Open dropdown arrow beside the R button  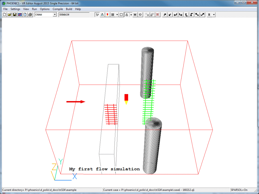click(214, 14)
